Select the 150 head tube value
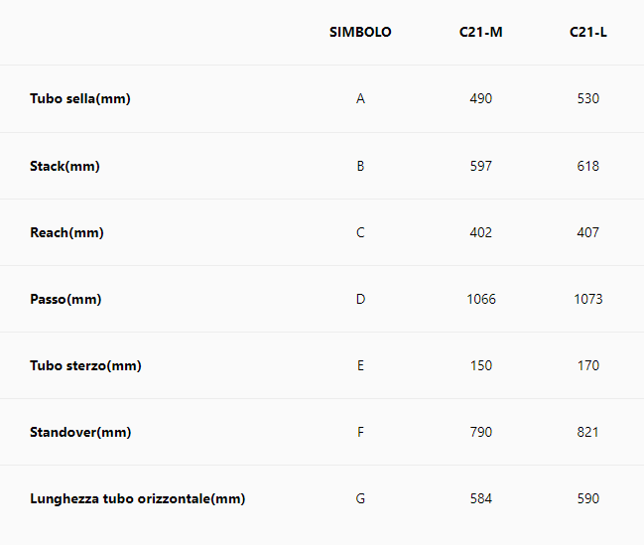The image size is (644, 545). (x=480, y=365)
